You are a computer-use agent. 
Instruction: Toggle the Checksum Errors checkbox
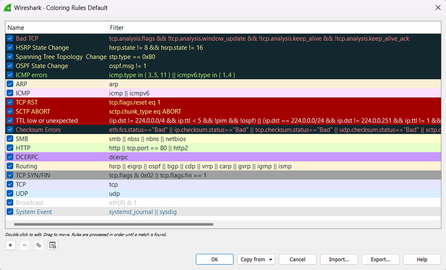click(x=10, y=129)
